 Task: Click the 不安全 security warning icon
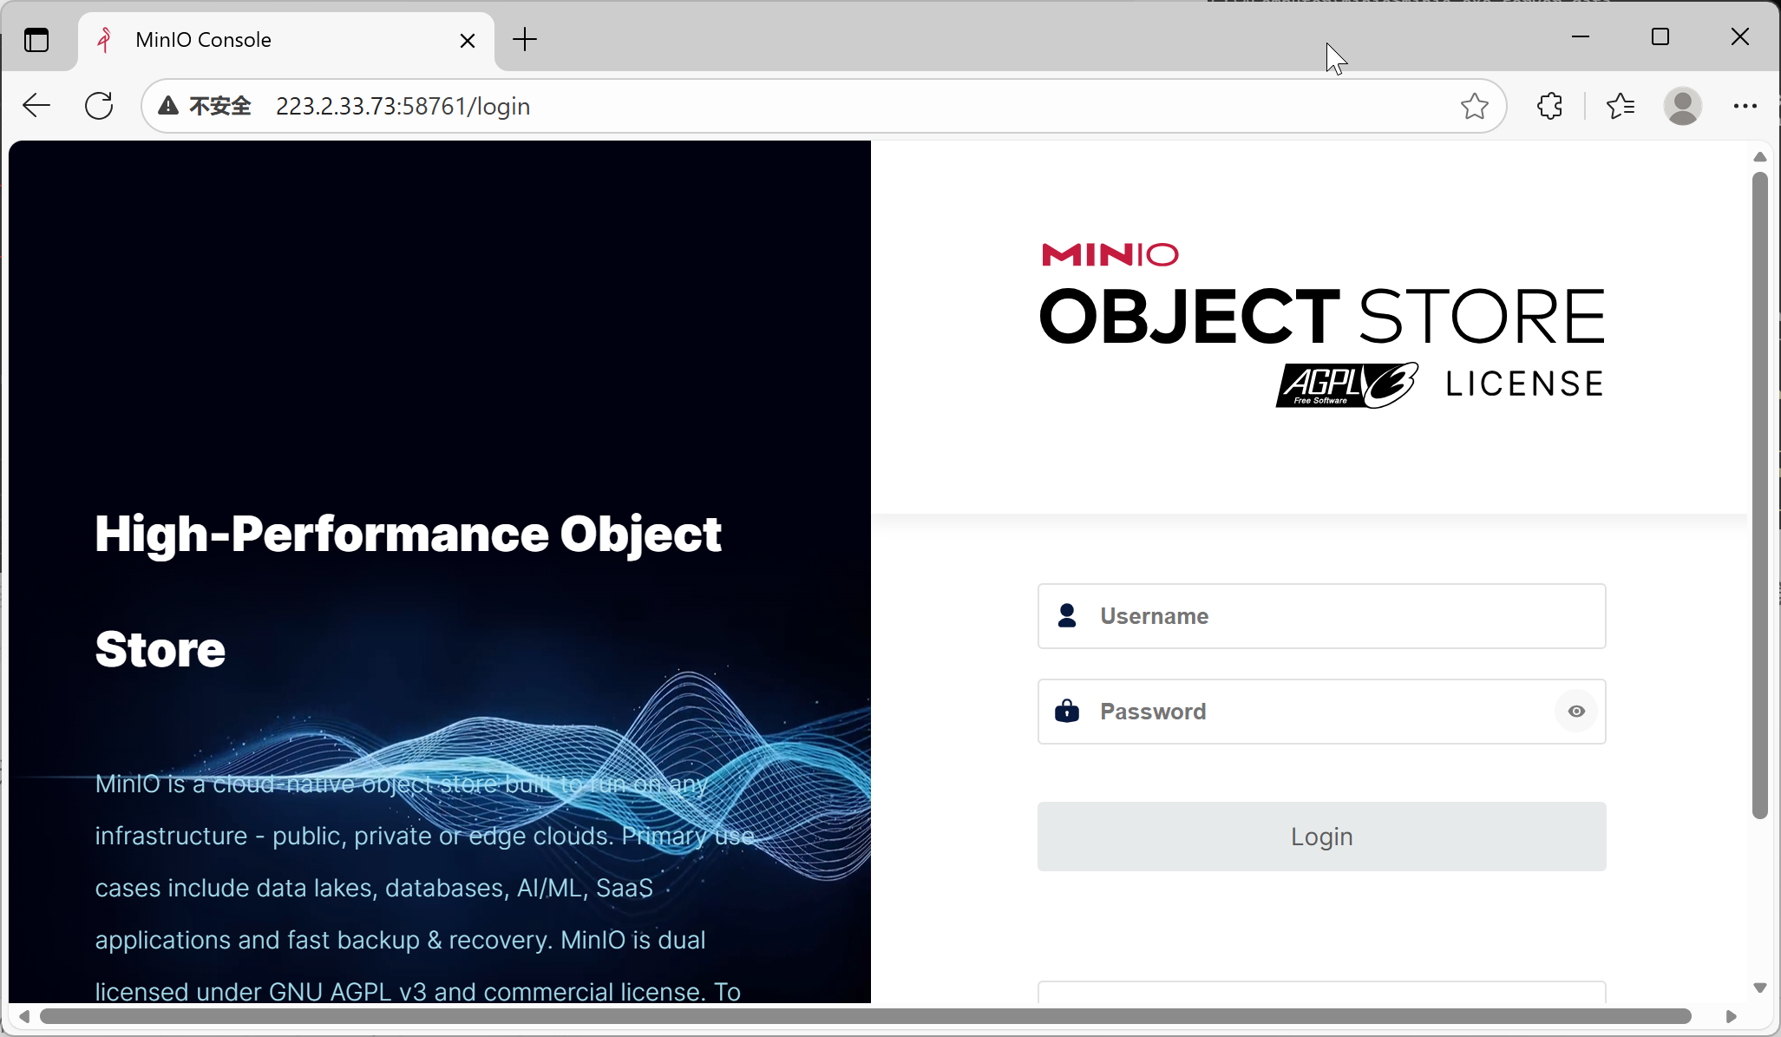click(x=167, y=105)
